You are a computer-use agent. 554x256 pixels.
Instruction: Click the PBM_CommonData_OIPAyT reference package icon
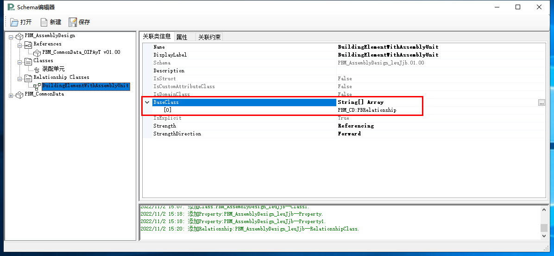click(x=37, y=53)
